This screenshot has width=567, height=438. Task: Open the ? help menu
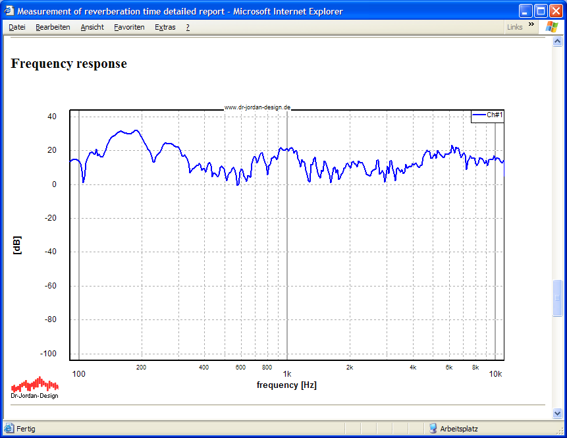pos(188,27)
